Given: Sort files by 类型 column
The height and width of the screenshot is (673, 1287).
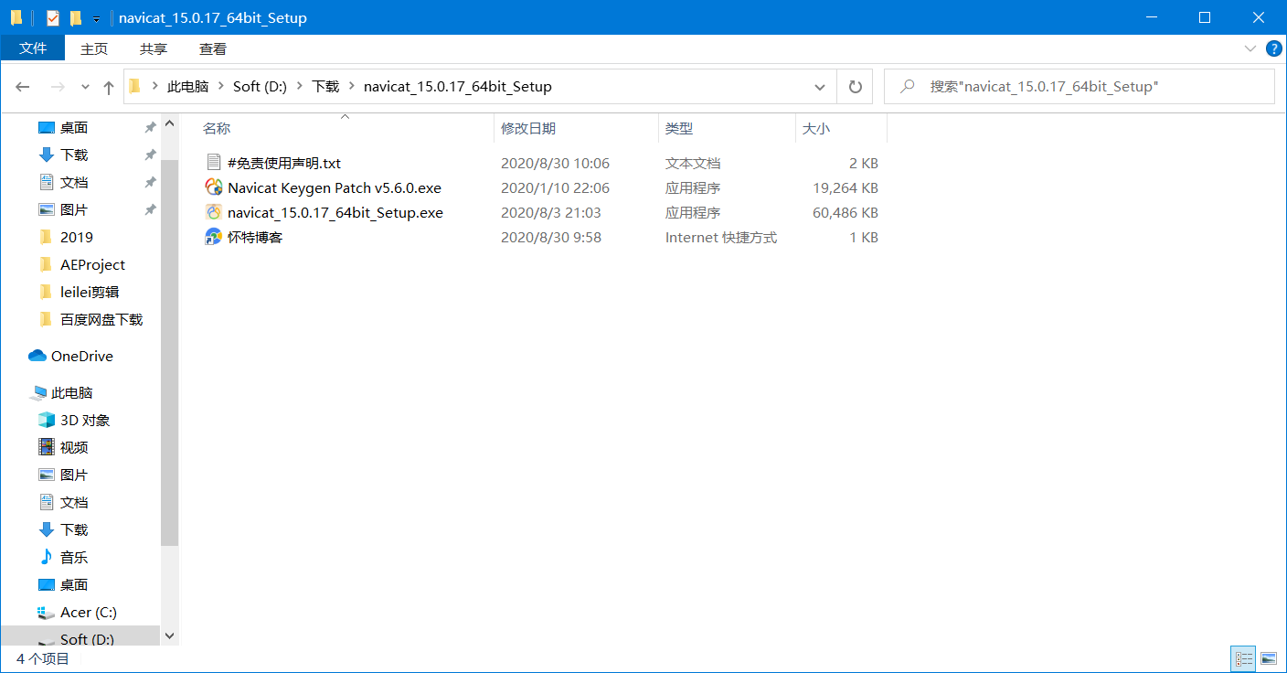Looking at the screenshot, I should (x=727, y=129).
